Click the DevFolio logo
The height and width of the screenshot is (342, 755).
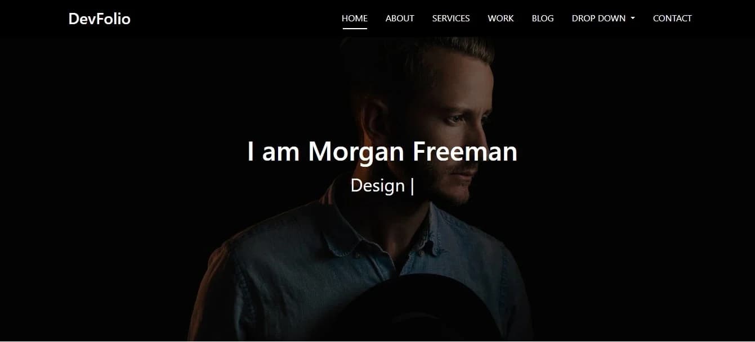(99, 19)
